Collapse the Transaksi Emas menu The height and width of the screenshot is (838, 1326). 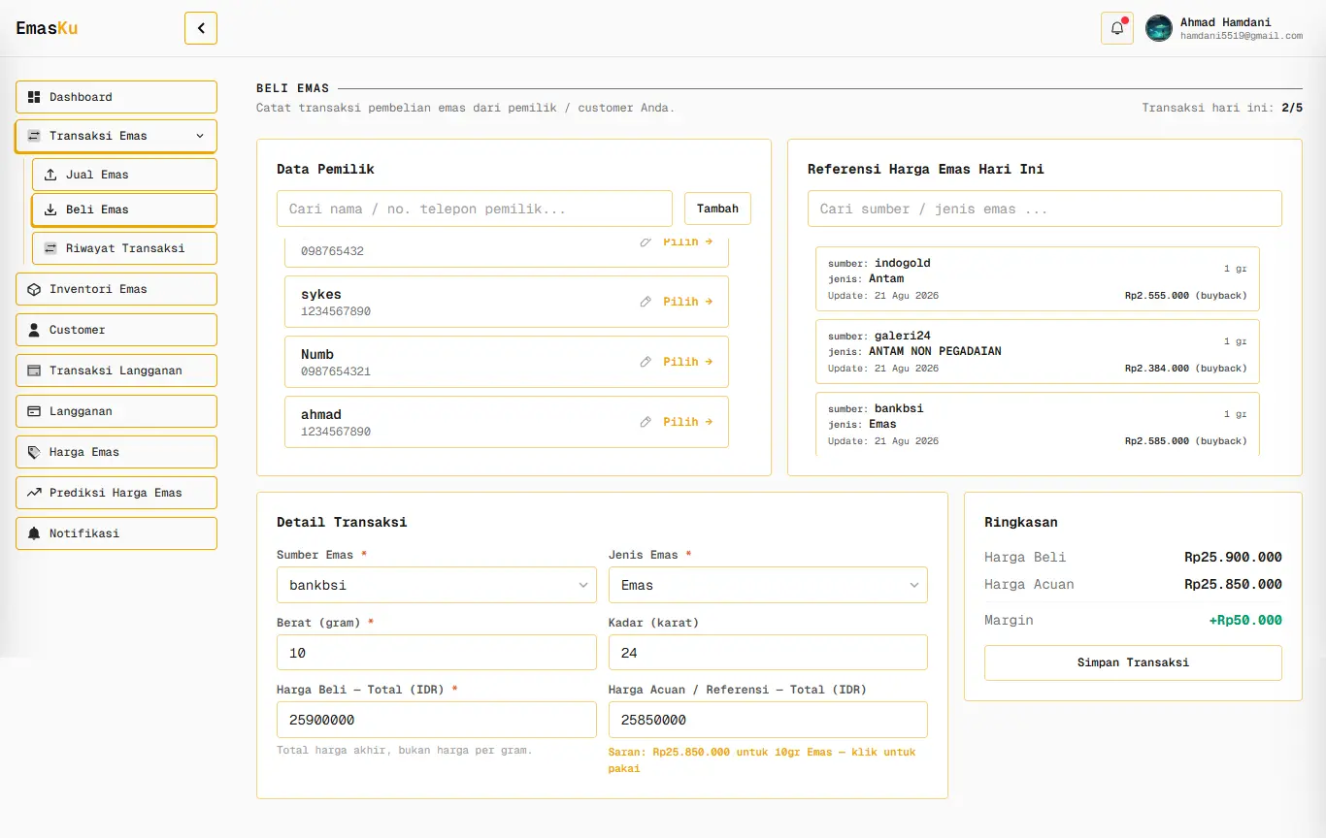point(116,136)
